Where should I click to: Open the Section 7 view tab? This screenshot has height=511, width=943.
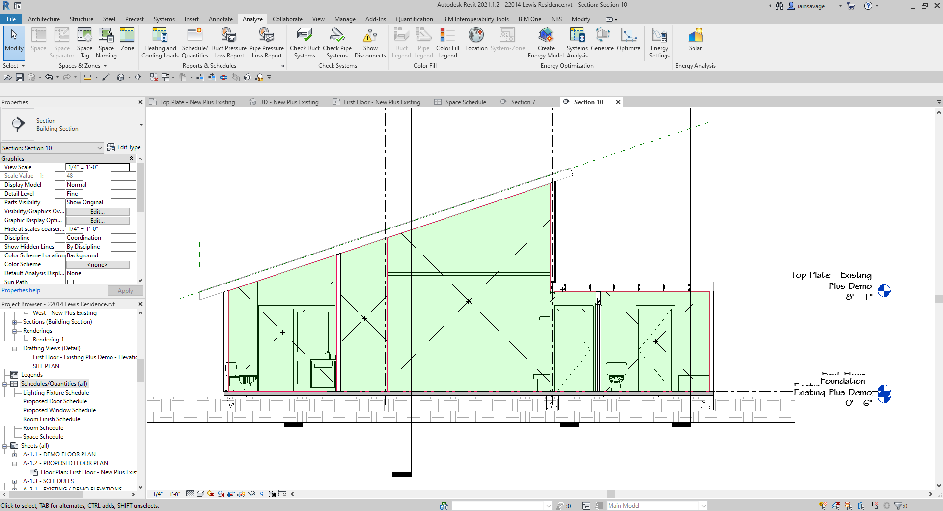coord(522,102)
